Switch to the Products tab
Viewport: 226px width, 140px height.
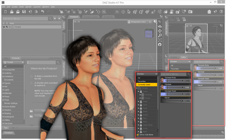16,58
